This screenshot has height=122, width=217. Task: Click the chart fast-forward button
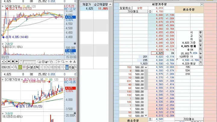pyautogui.click(x=17, y=62)
